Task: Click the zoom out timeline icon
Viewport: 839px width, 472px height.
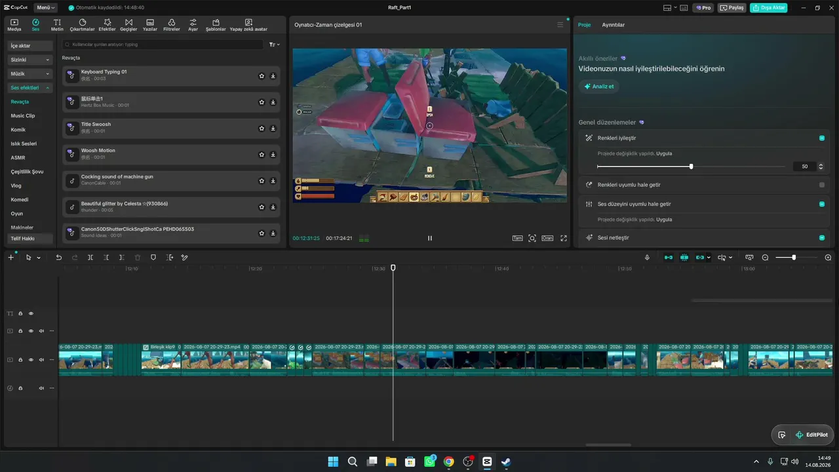Action: tap(765, 258)
